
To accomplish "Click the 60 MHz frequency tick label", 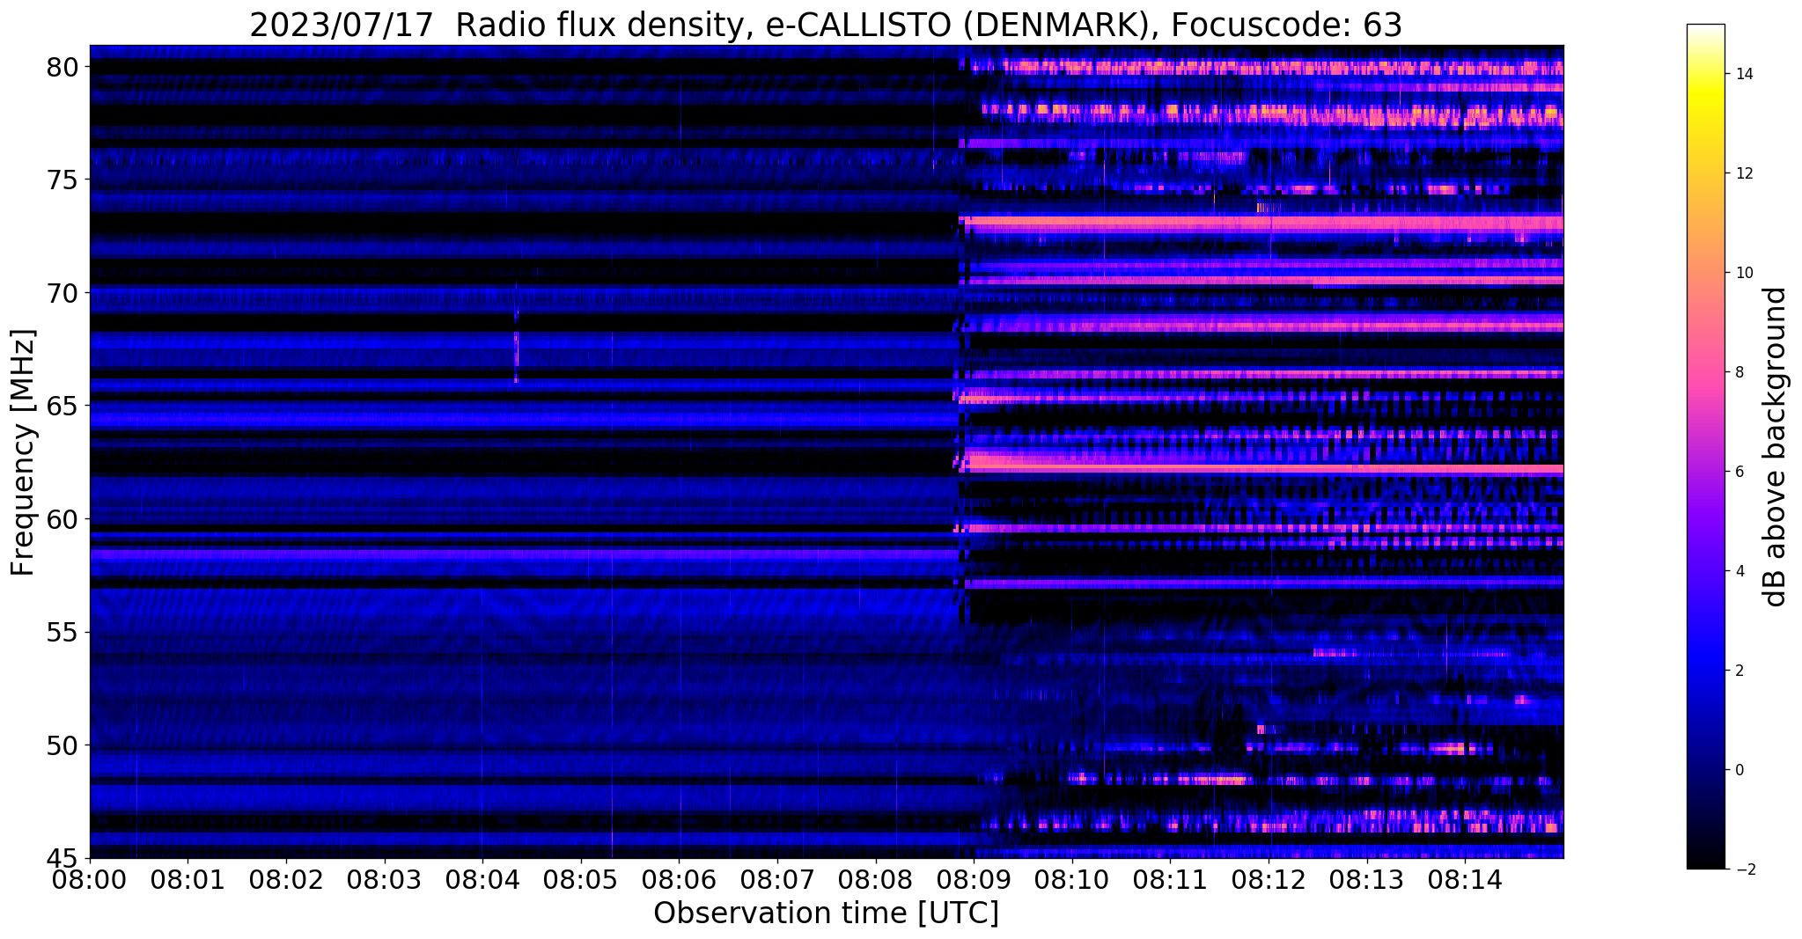I will (61, 519).
